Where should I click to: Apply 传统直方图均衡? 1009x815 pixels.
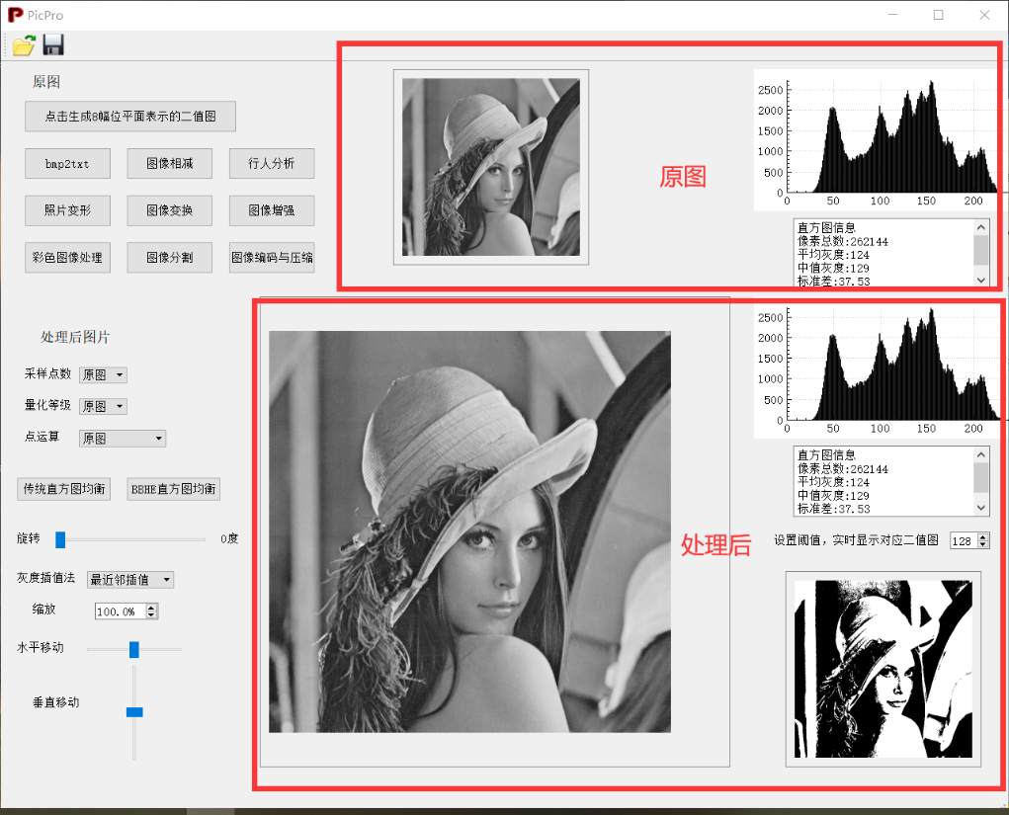tap(63, 489)
